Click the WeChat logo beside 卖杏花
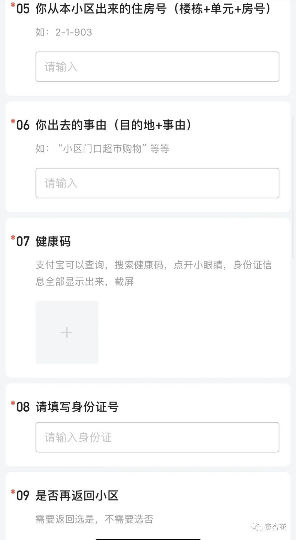The height and width of the screenshot is (540, 296). pos(257,527)
